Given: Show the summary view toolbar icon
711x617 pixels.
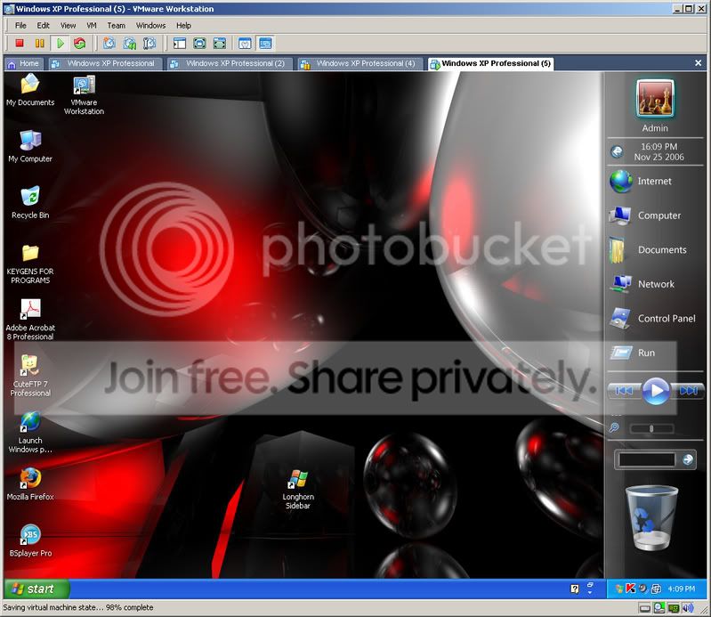Looking at the screenshot, I should point(245,43).
